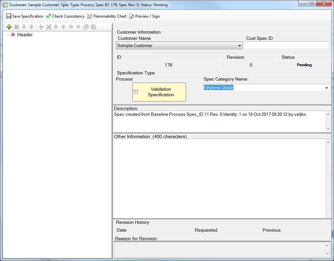Click the copy icon in tree toolbar
This screenshot has height=261, width=334.
(x=86, y=27)
